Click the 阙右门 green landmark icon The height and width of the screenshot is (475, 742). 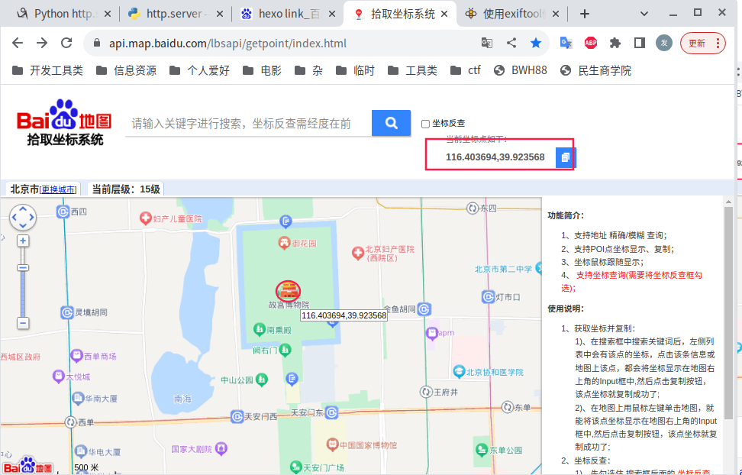(x=285, y=350)
